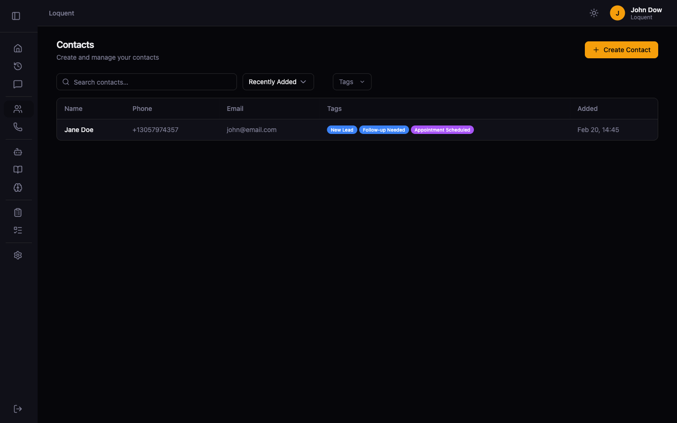
Task: Click the logout icon
Action: 18,409
